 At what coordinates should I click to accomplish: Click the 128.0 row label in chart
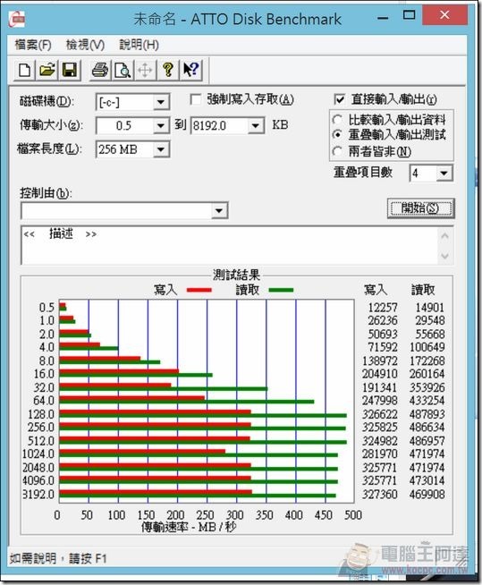coord(41,414)
